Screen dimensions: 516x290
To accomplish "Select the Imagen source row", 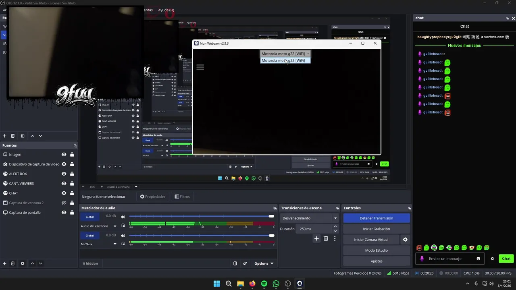I will [39, 155].
